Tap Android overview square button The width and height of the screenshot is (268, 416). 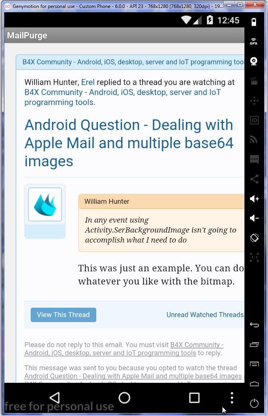pos(194,398)
